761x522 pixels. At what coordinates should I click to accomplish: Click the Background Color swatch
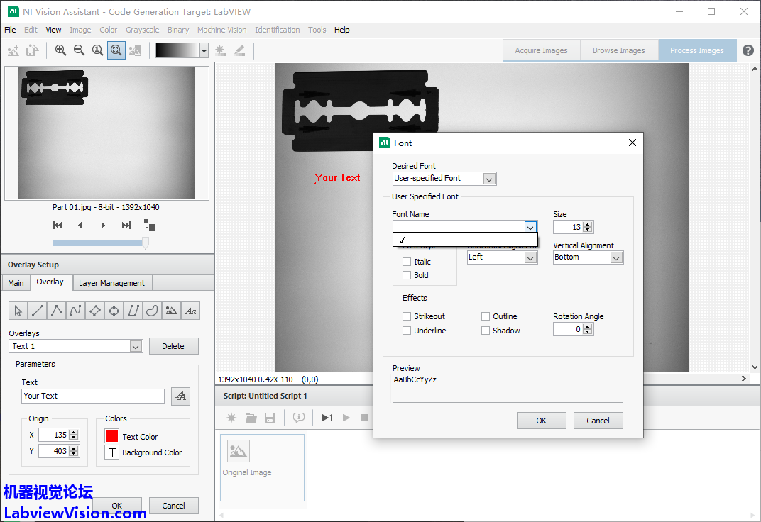pyautogui.click(x=111, y=452)
